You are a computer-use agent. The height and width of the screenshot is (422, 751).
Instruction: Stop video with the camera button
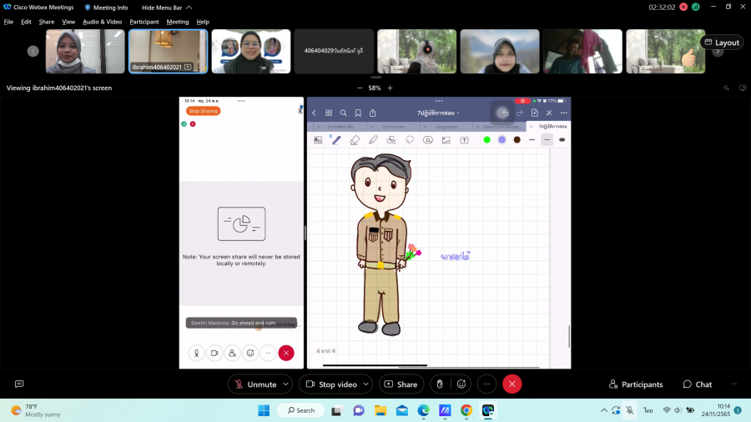coord(330,384)
